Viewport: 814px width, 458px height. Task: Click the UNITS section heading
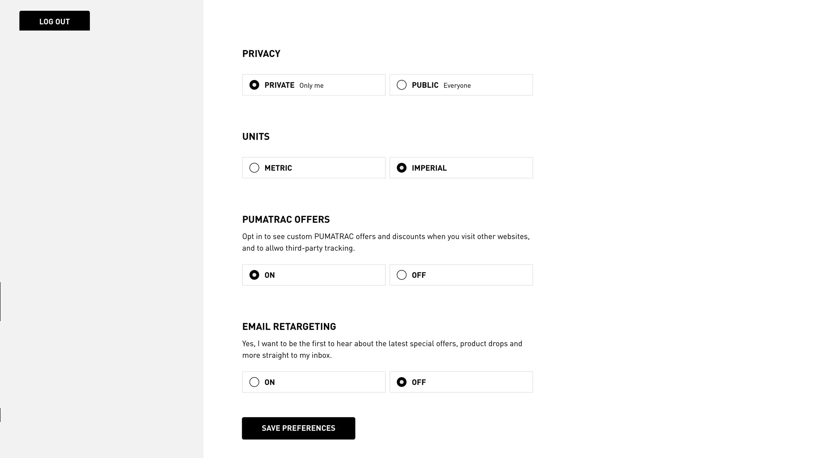(256, 137)
